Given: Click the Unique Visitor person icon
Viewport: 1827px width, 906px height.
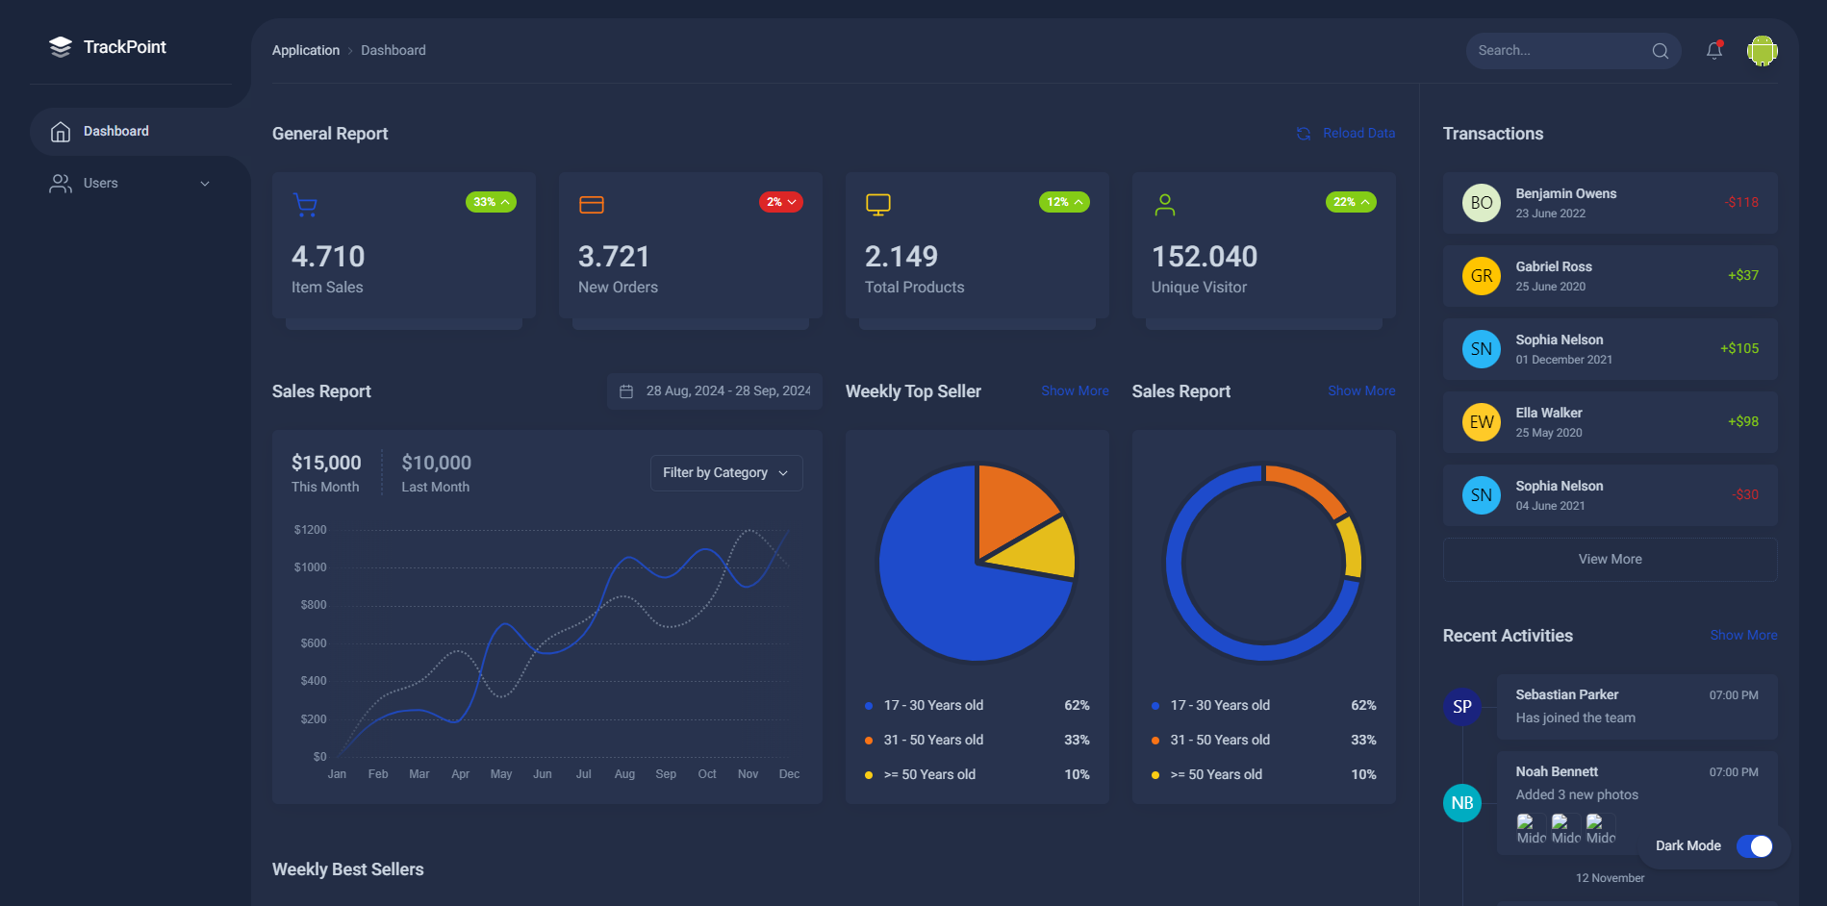Looking at the screenshot, I should pos(1164,205).
